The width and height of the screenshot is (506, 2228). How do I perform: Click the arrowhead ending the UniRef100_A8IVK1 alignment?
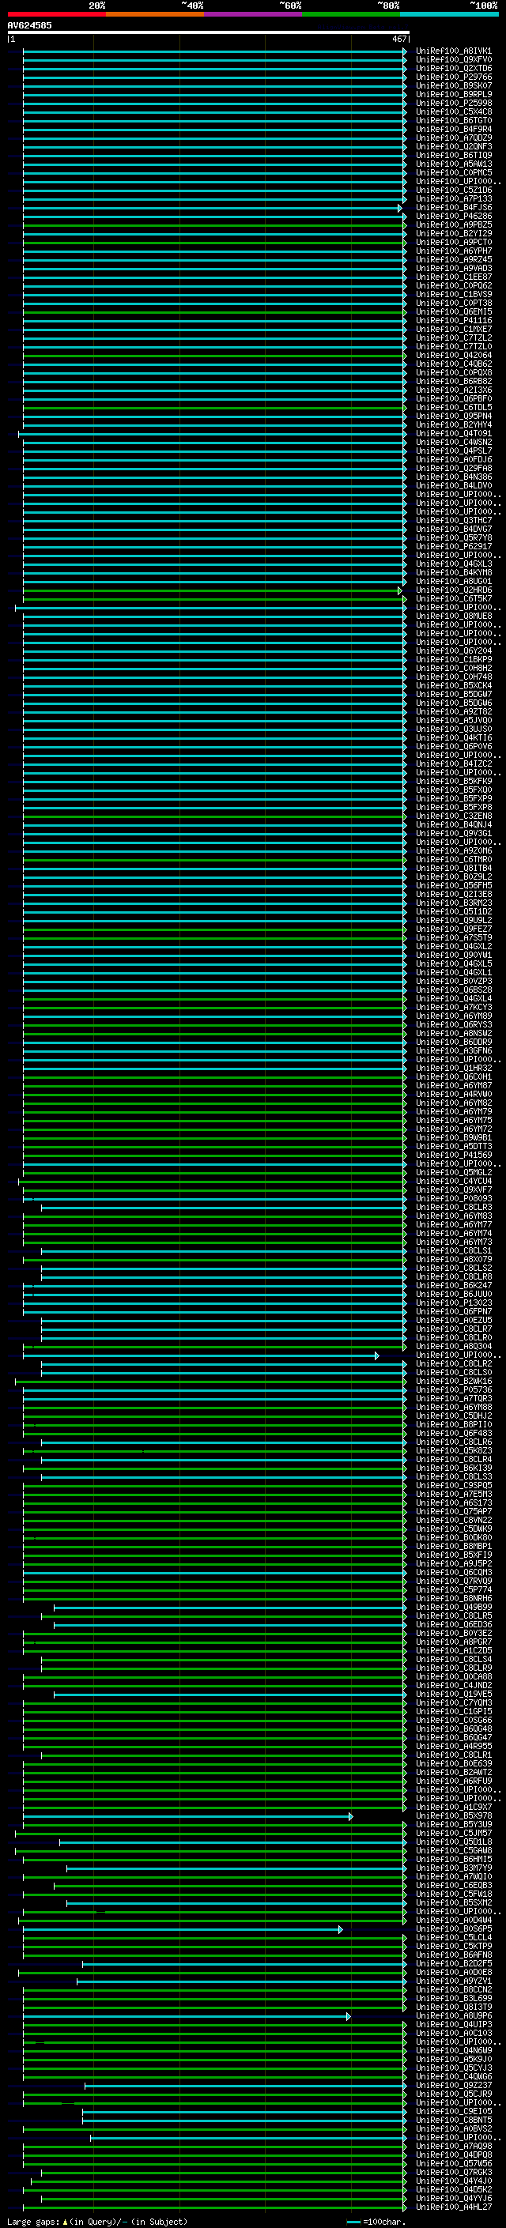pyautogui.click(x=405, y=51)
